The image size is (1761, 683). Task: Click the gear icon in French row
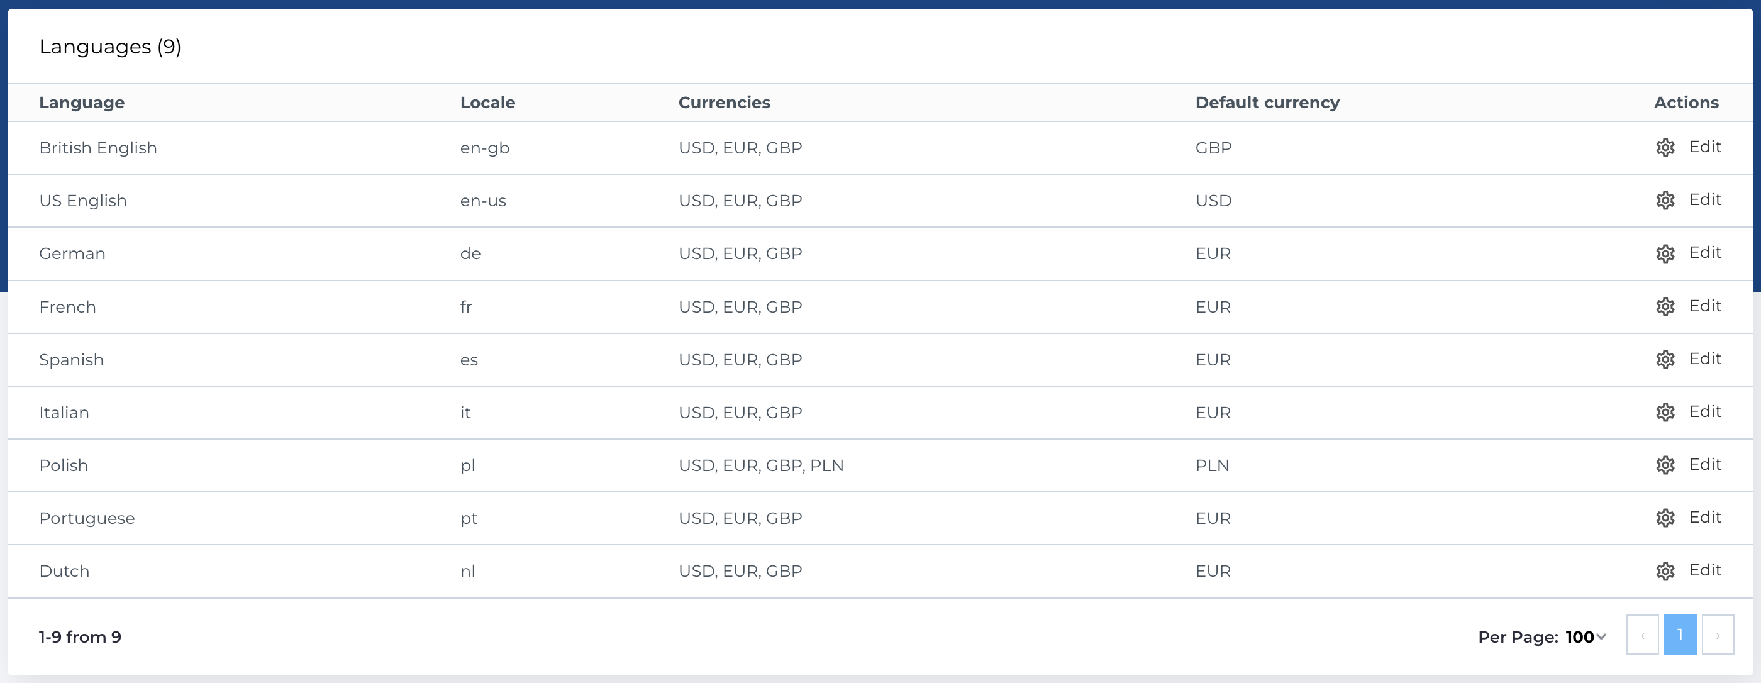(1665, 306)
